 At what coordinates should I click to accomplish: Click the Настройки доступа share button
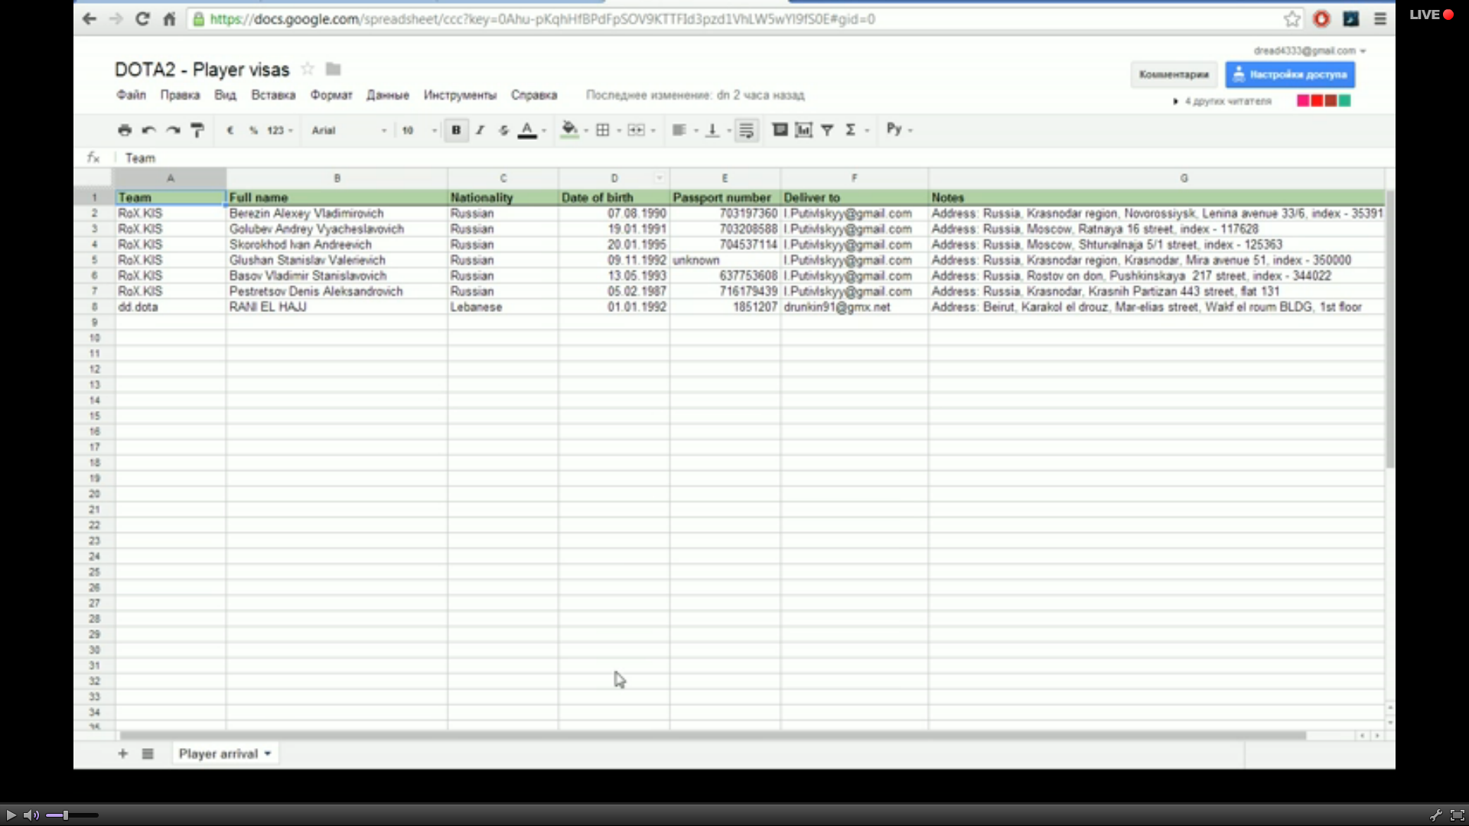click(x=1290, y=74)
